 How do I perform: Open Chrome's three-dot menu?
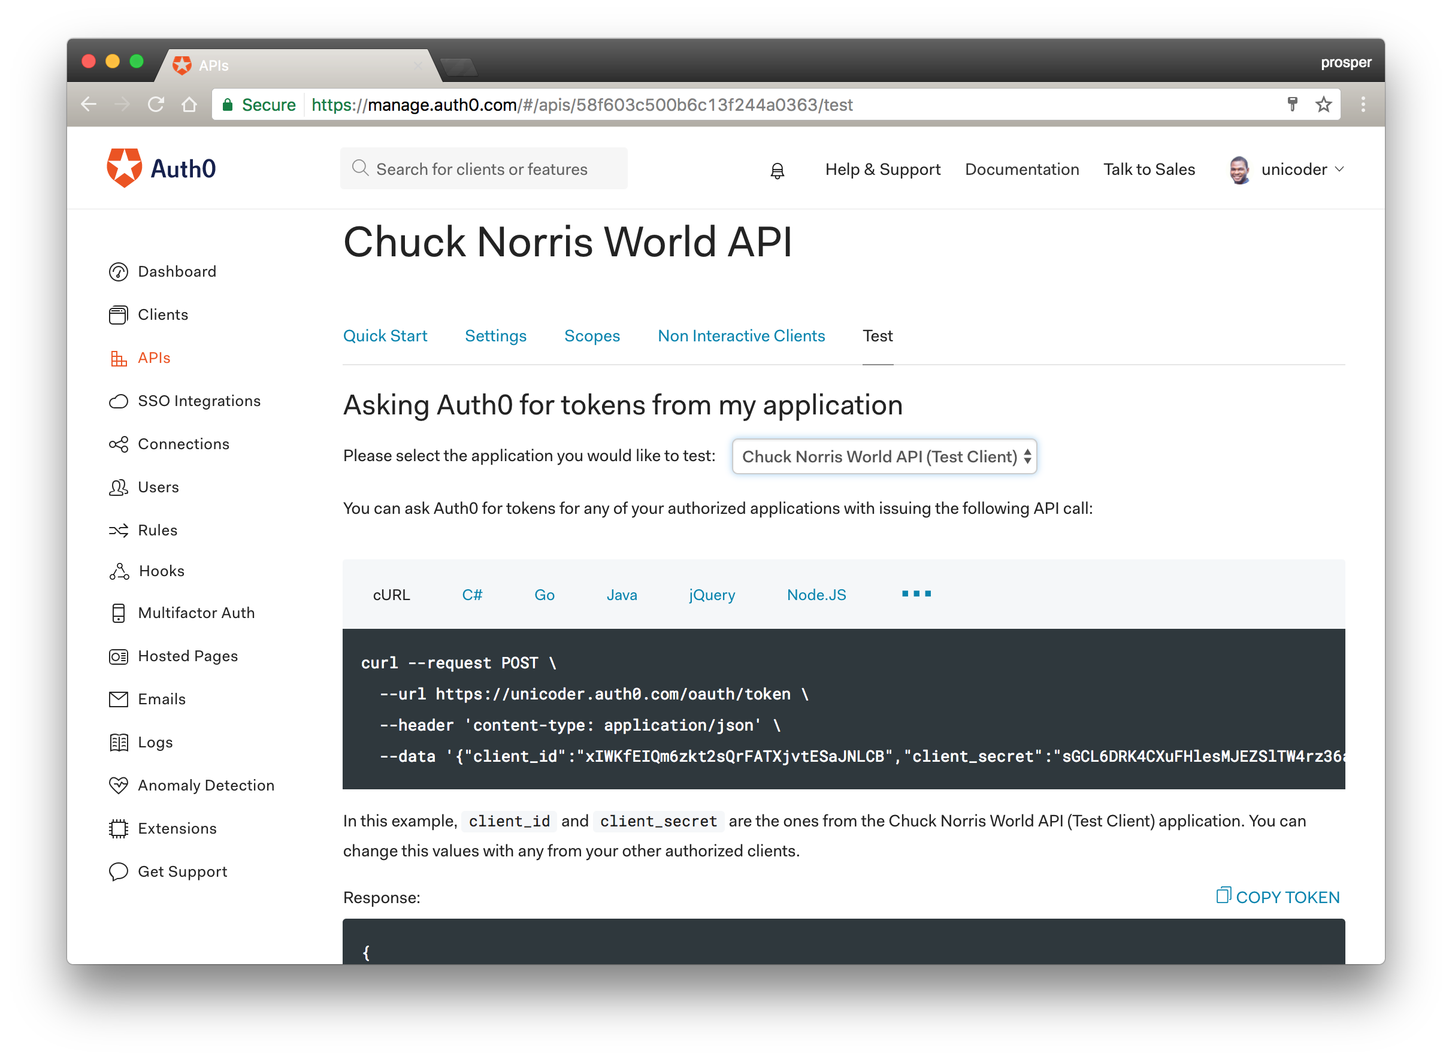(x=1363, y=105)
